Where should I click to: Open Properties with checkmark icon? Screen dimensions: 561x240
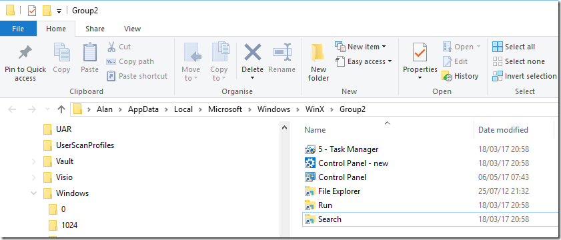[x=420, y=53]
